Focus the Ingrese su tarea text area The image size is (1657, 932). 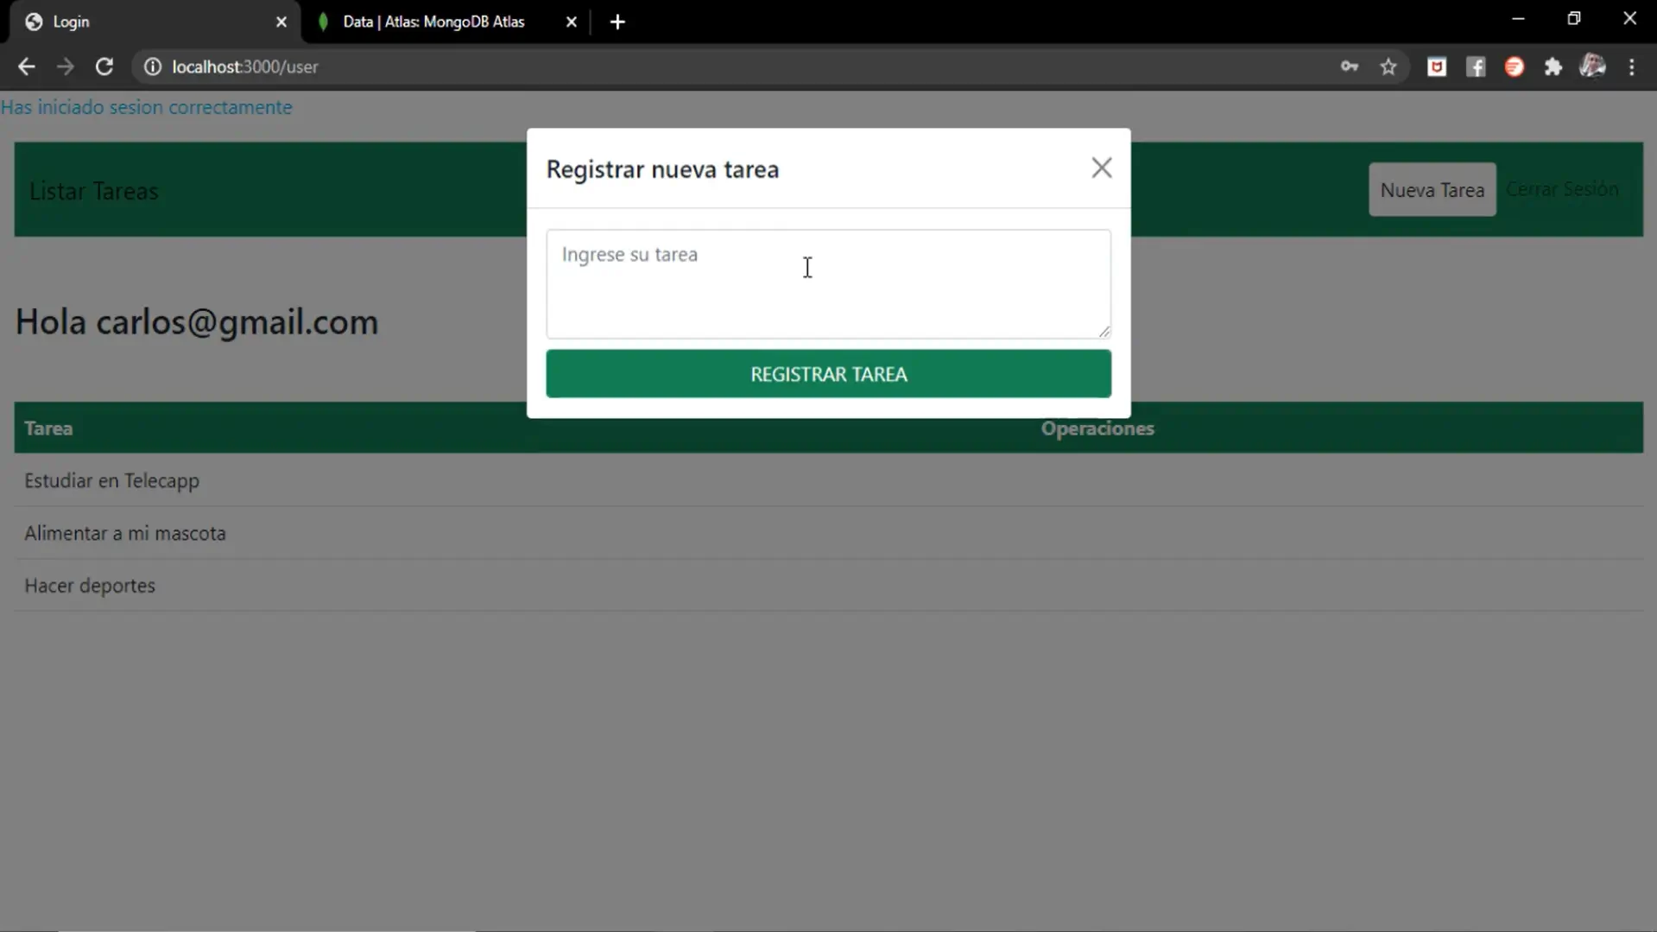tap(828, 283)
